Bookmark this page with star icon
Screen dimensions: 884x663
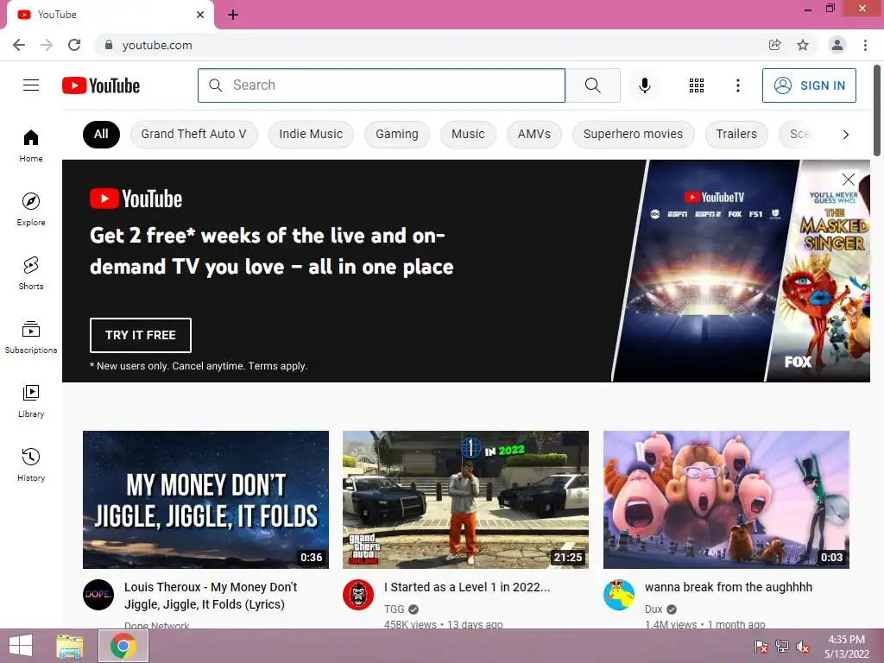tap(803, 45)
